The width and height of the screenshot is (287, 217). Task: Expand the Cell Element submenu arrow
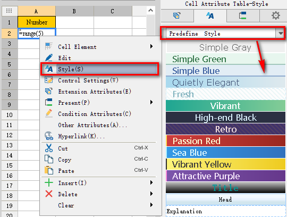tap(151, 46)
